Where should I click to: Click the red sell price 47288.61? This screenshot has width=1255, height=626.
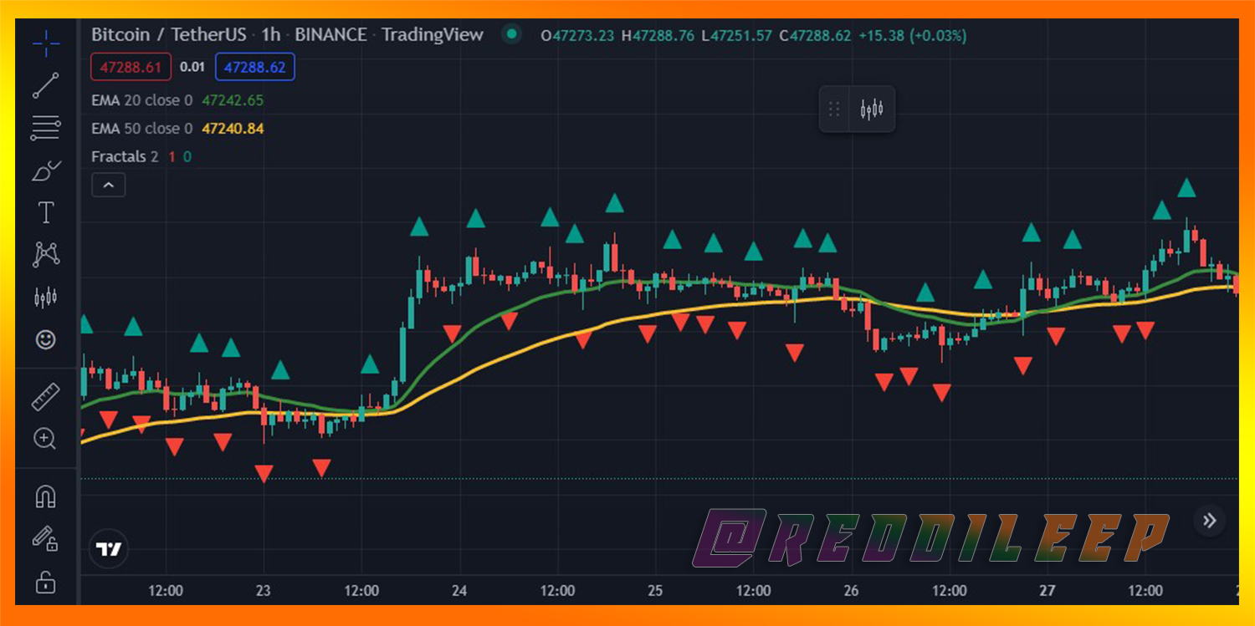click(x=131, y=67)
